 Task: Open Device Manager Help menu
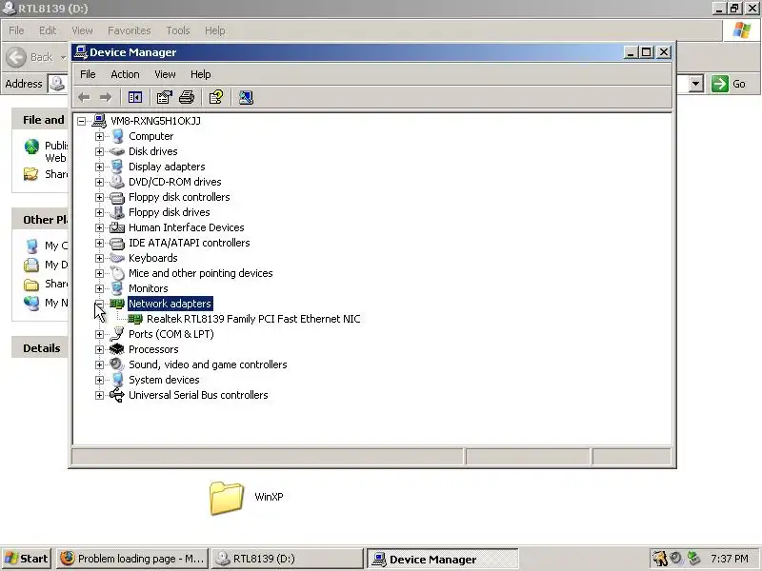(x=200, y=74)
